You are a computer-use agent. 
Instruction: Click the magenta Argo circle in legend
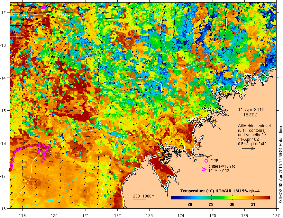tap(206, 161)
